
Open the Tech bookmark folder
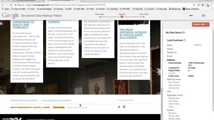point(31,9)
